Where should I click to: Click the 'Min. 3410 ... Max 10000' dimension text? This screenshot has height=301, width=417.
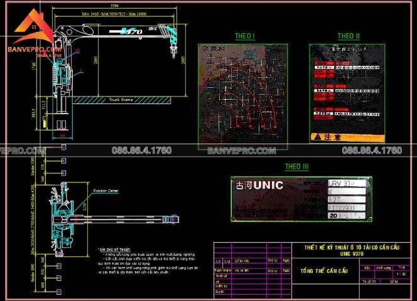[x=114, y=14]
